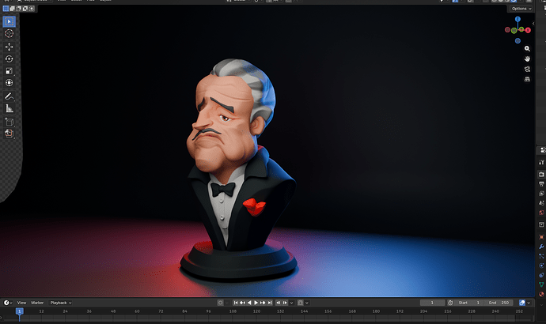Toggle the timeline overlays button
Image resolution: width=546 pixels, height=324 pixels.
click(x=522, y=303)
